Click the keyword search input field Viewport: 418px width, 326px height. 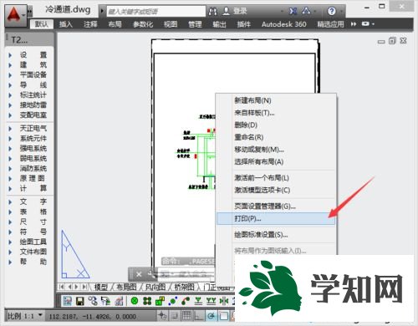pyautogui.click(x=156, y=12)
